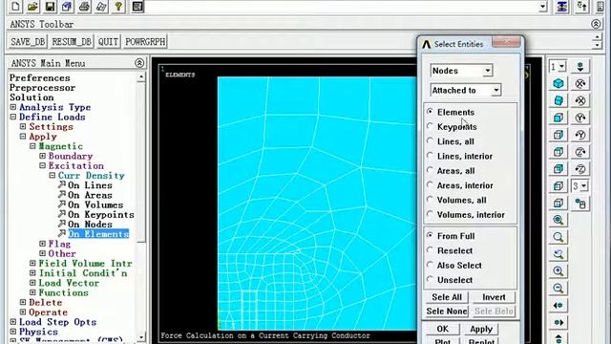Expand the Settings tree node
The image size is (611, 344).
coord(23,126)
